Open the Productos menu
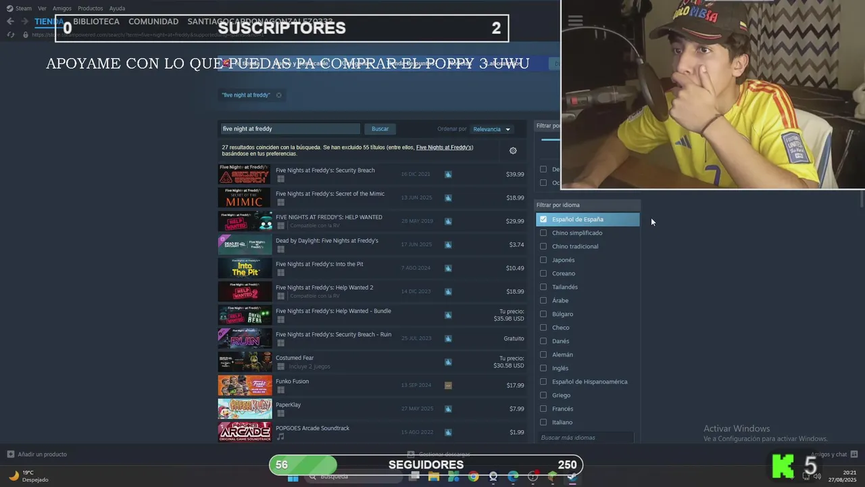 (91, 8)
